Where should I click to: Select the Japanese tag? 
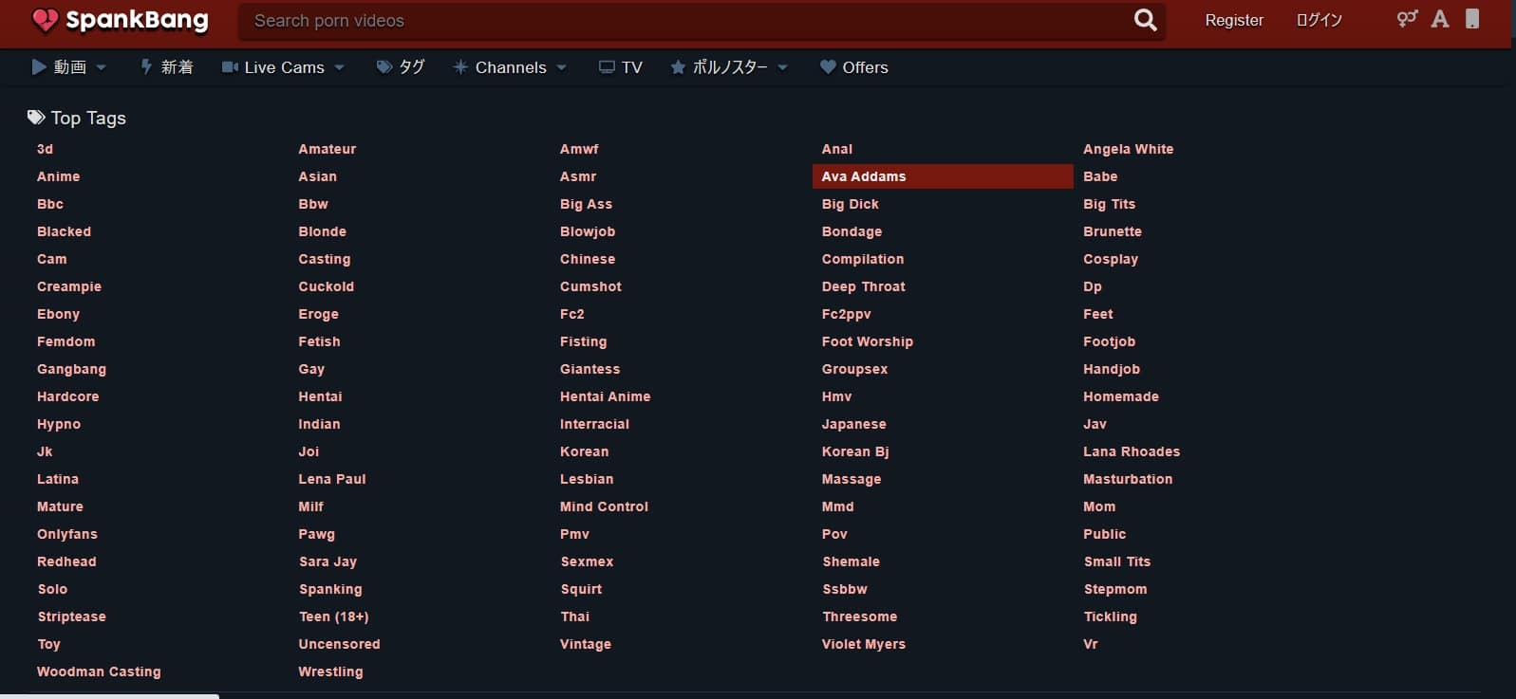(x=853, y=424)
